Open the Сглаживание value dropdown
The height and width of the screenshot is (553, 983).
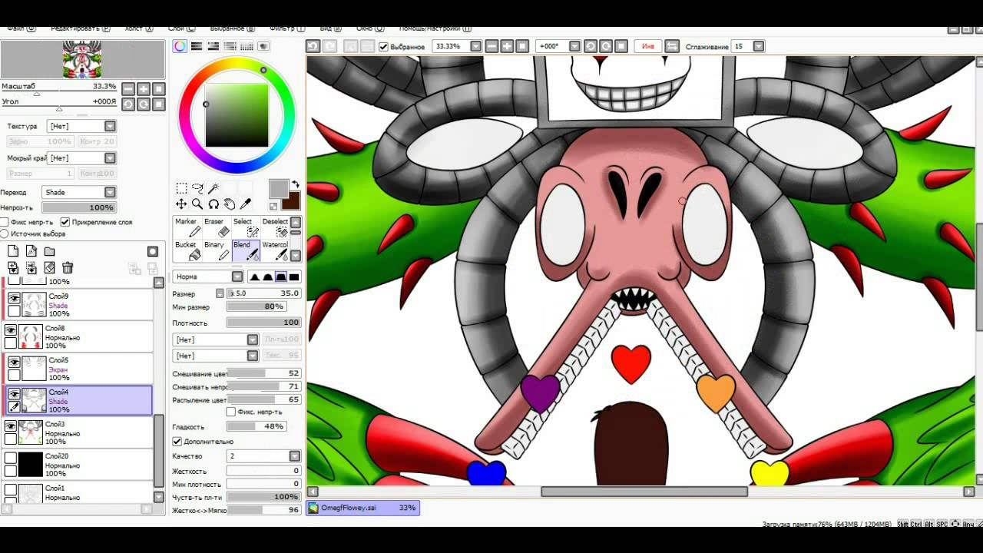coord(759,46)
